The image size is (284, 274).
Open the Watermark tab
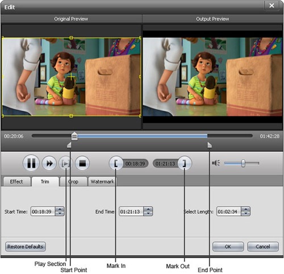102,181
